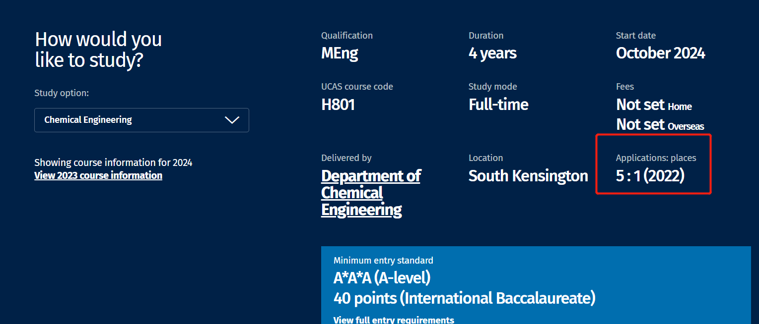Click the South Kensington location text
The height and width of the screenshot is (324, 759).
click(x=528, y=176)
